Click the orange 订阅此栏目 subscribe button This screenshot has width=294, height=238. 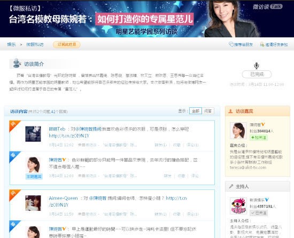click(x=67, y=44)
